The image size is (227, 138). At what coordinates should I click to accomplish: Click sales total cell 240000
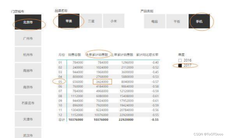click(x=78, y=67)
